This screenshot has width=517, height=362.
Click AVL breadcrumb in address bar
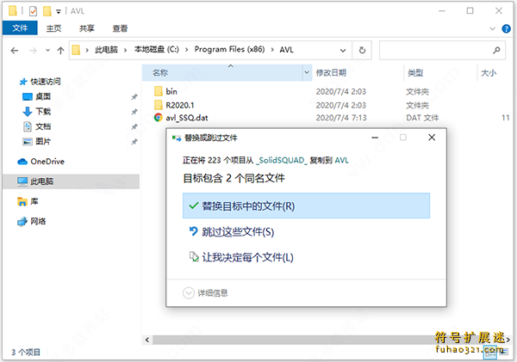click(287, 50)
